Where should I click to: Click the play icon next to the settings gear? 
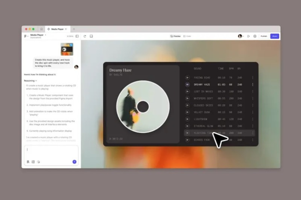pos(248,36)
